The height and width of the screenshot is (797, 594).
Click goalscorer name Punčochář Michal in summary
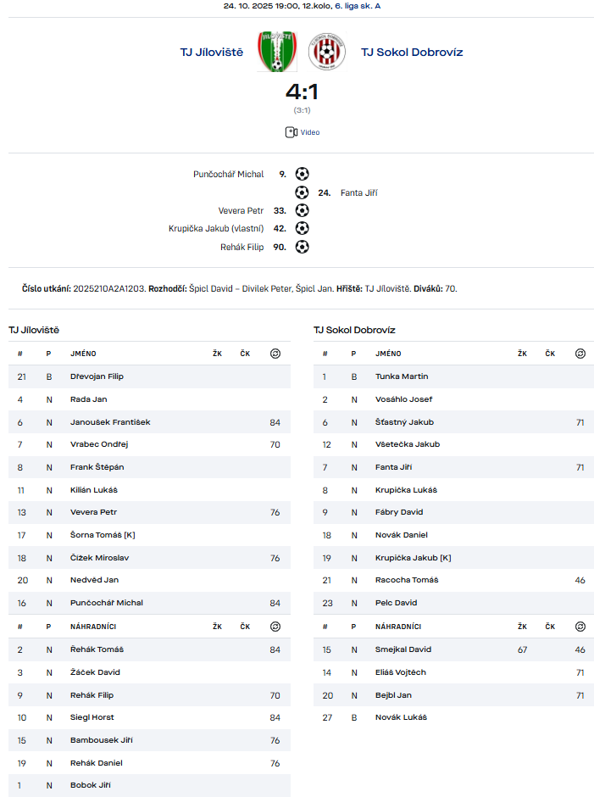click(228, 174)
